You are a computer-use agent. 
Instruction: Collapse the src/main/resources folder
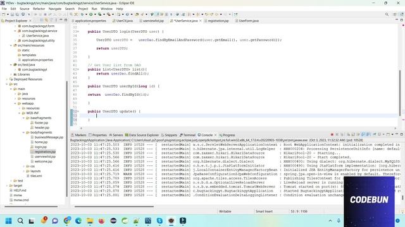point(11,45)
